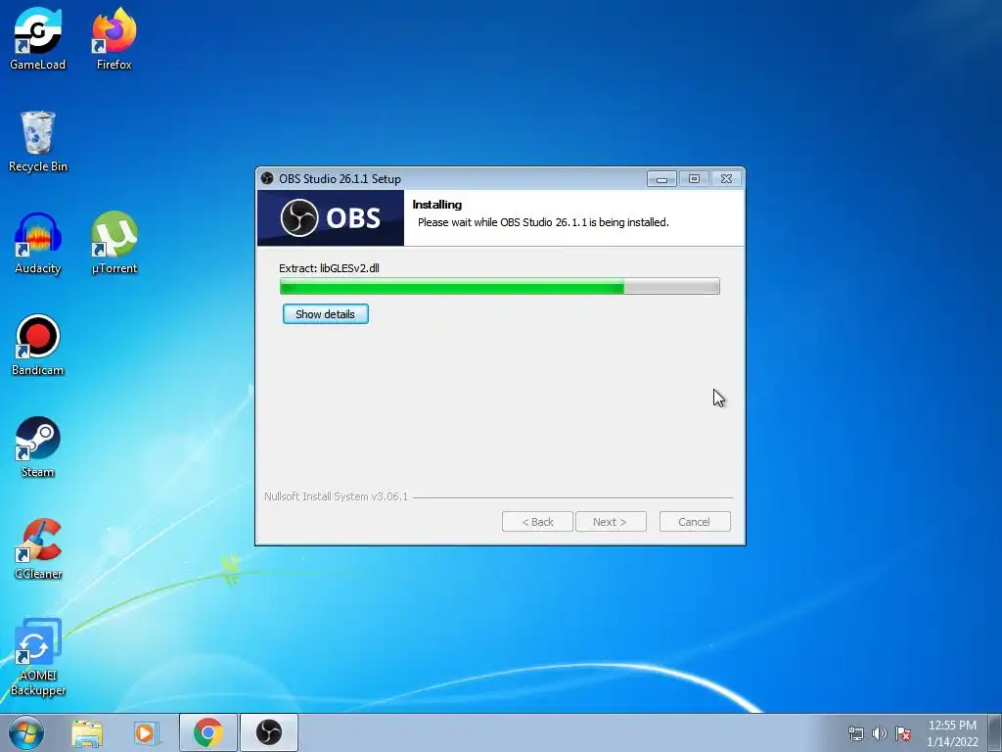Select the CCleaner desktop icon
The image size is (1002, 752).
pos(38,548)
